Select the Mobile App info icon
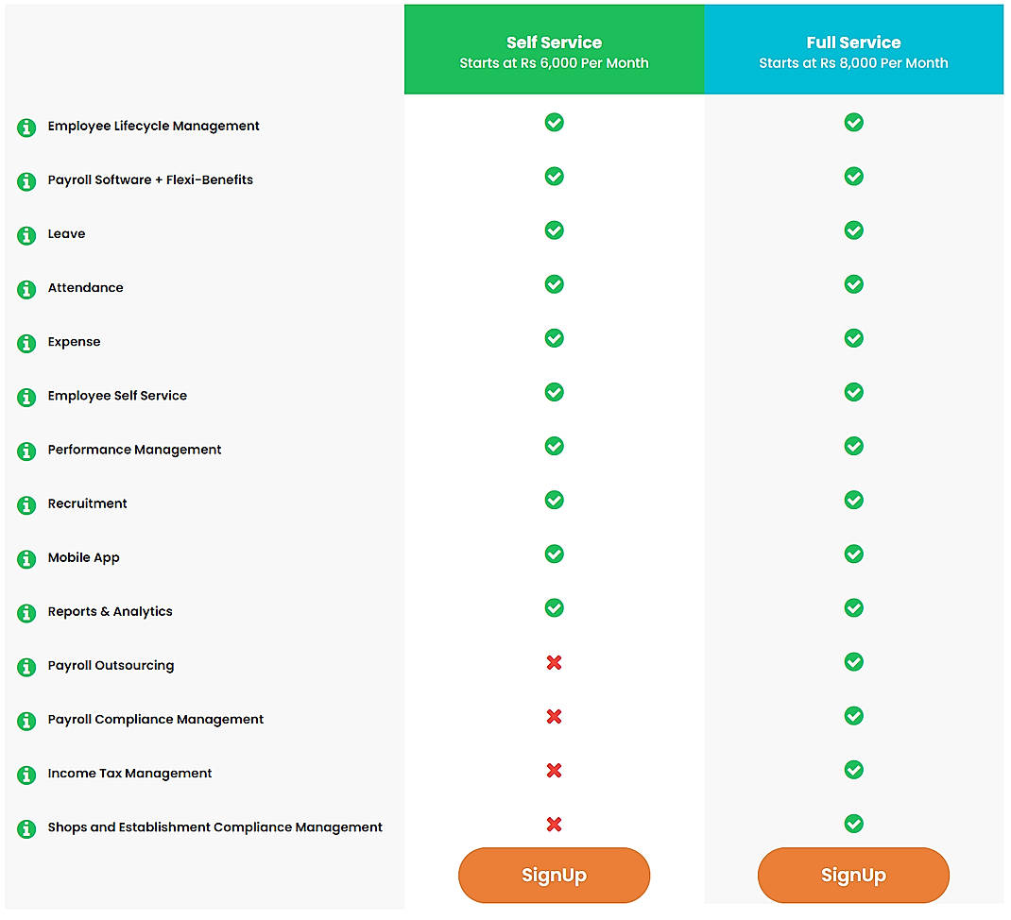The width and height of the screenshot is (1011, 920). pyautogui.click(x=26, y=559)
